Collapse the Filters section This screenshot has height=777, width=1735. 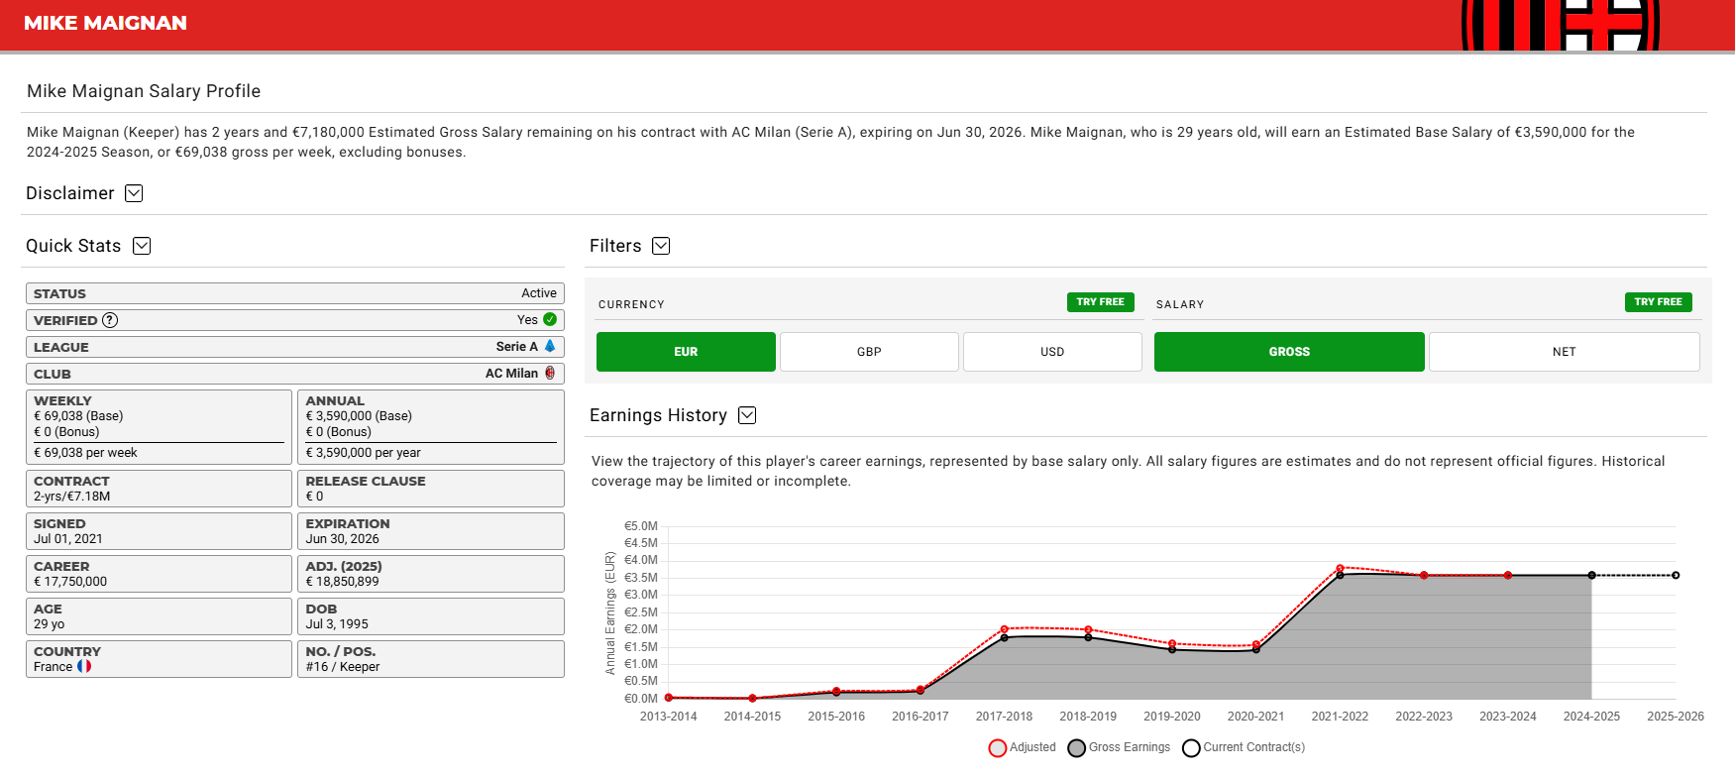(661, 246)
